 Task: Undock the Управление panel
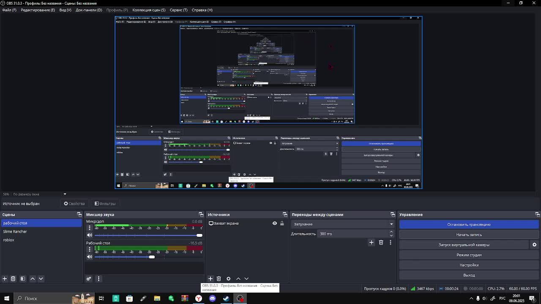click(537, 214)
